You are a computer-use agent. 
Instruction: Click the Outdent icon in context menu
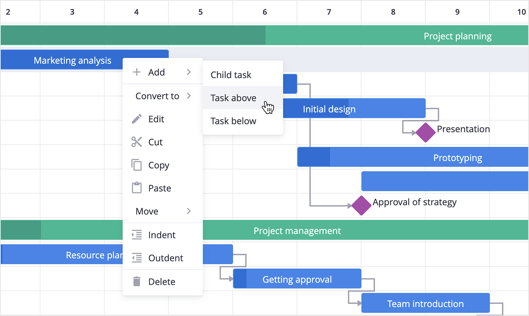pos(136,258)
